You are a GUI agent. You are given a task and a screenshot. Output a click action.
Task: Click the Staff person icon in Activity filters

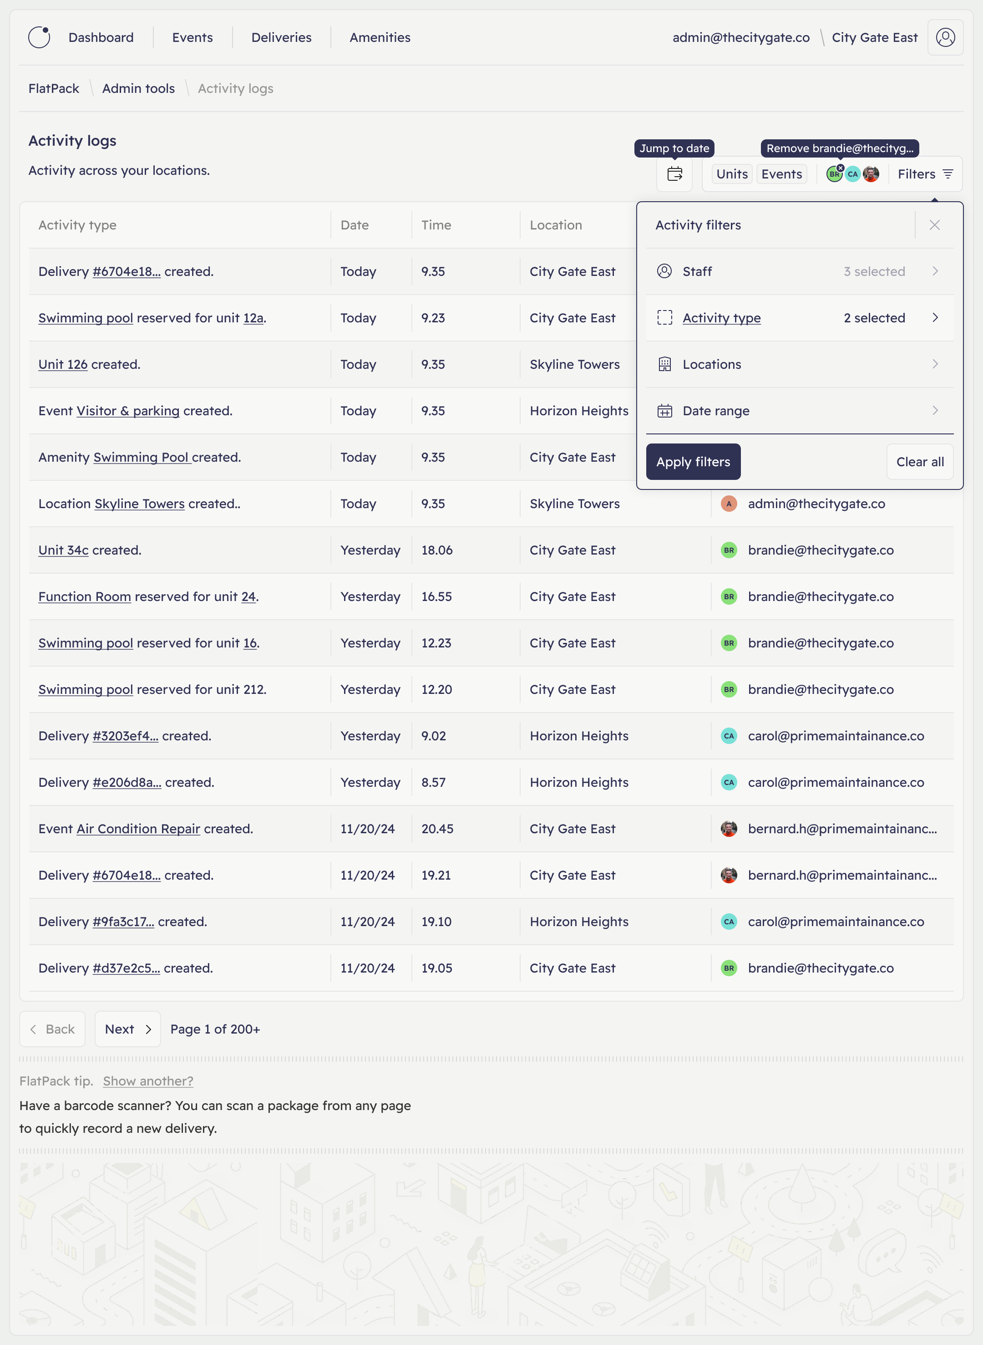coord(664,271)
